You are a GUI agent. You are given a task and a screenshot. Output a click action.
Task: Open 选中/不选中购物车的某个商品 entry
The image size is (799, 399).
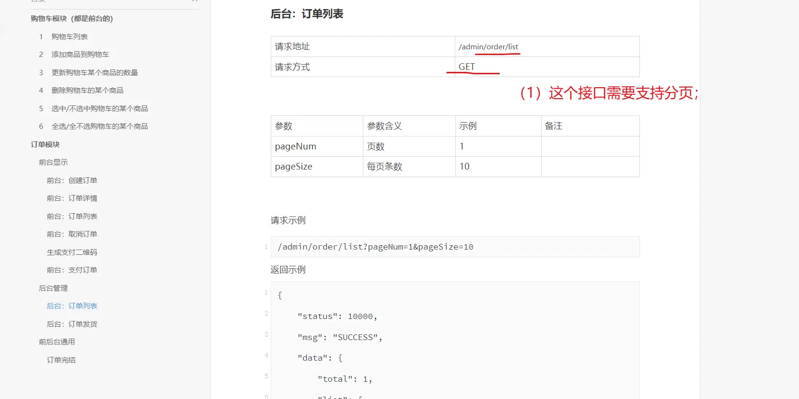tap(99, 109)
